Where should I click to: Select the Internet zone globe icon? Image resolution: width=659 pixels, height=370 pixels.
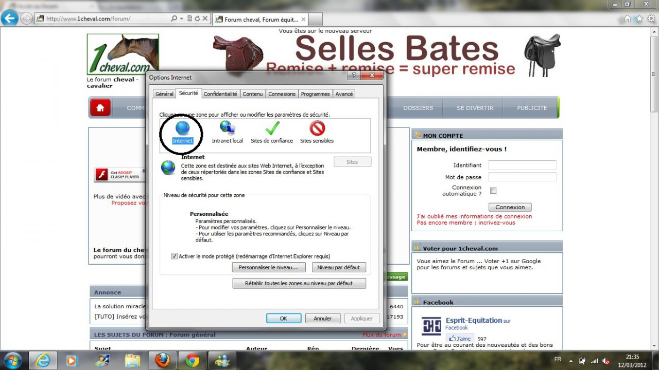tap(182, 128)
